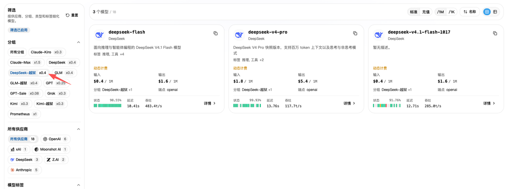
Task: Click the deepseek-v4.1-flash-1017 whale logo
Action: coord(379,35)
